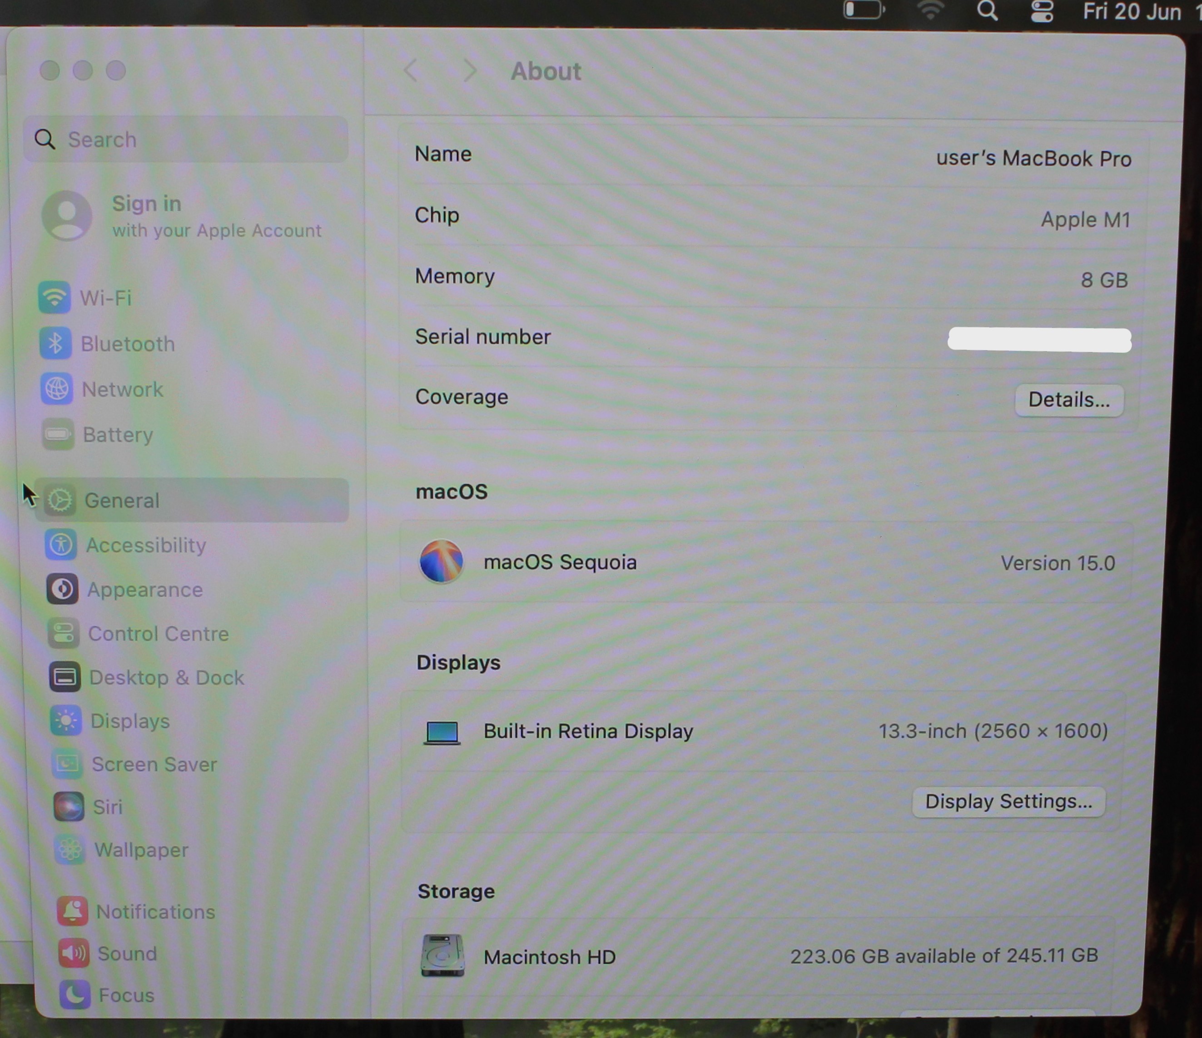
Task: Open Coverage Details button
Action: (x=1068, y=400)
